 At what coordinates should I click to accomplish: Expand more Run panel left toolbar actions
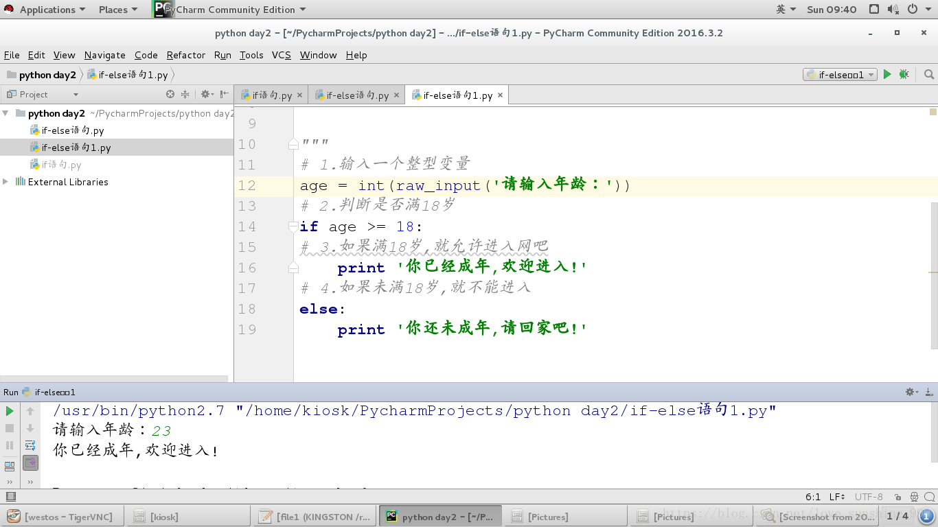(10, 482)
